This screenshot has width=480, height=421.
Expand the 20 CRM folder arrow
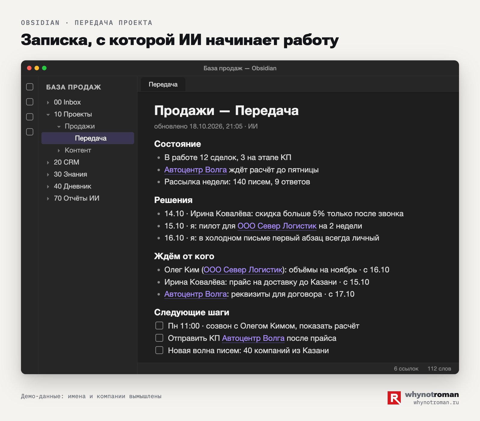[x=48, y=162]
